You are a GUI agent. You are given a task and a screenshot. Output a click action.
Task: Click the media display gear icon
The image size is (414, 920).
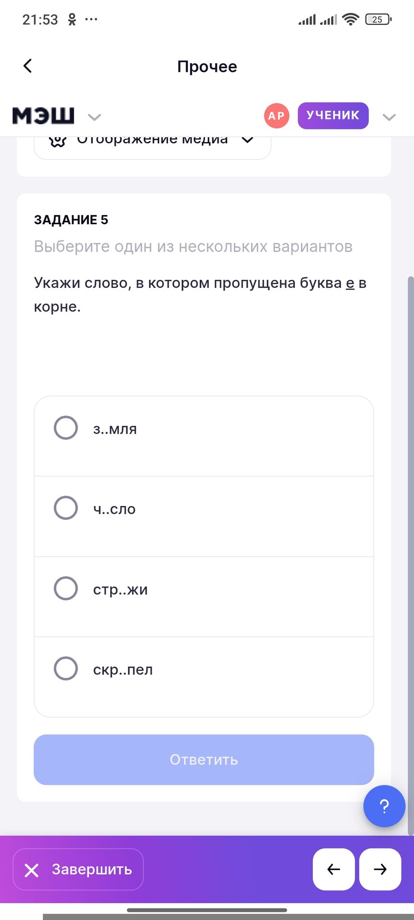click(x=57, y=140)
